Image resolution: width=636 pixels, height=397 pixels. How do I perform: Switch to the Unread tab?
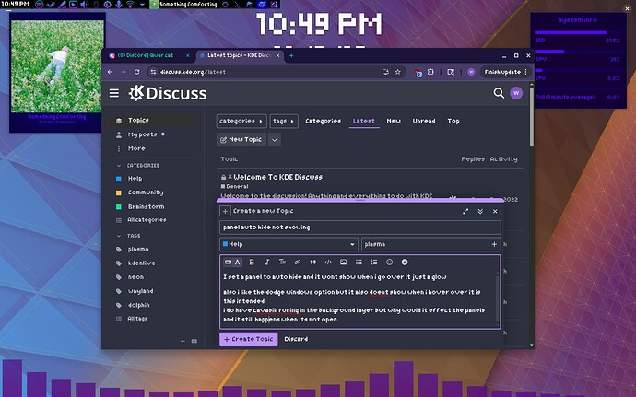[x=424, y=121]
